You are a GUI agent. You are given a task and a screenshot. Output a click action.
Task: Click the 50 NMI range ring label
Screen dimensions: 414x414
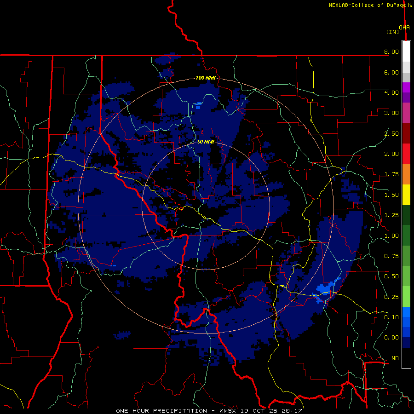(206, 142)
